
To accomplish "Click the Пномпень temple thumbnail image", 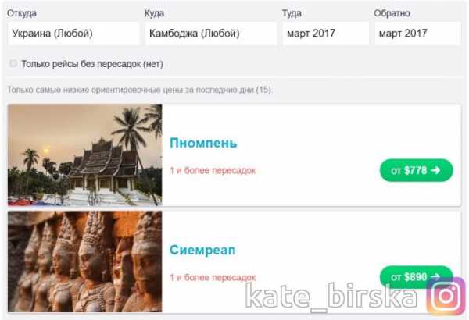I will 85,155.
